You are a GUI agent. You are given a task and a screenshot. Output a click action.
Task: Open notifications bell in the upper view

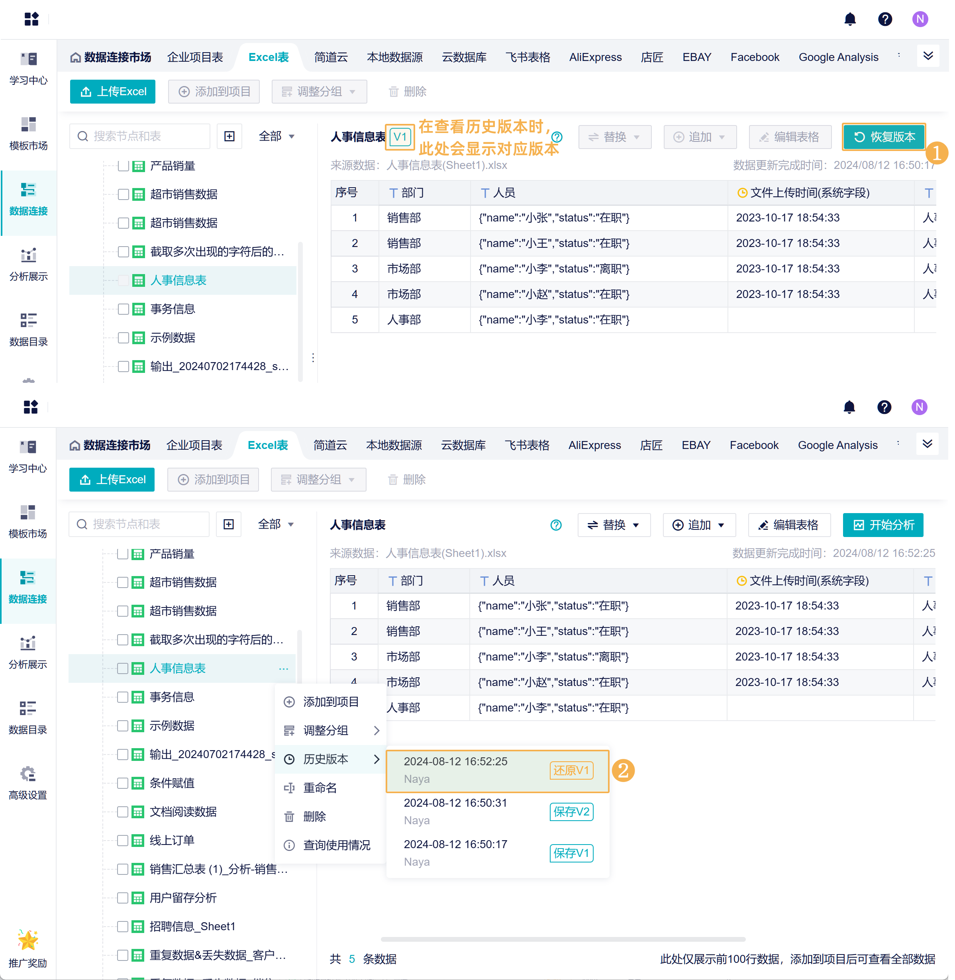850,19
